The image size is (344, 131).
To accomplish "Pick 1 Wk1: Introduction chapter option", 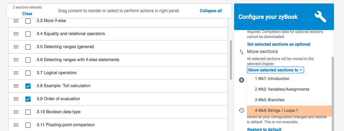I will [x=272, y=79].
